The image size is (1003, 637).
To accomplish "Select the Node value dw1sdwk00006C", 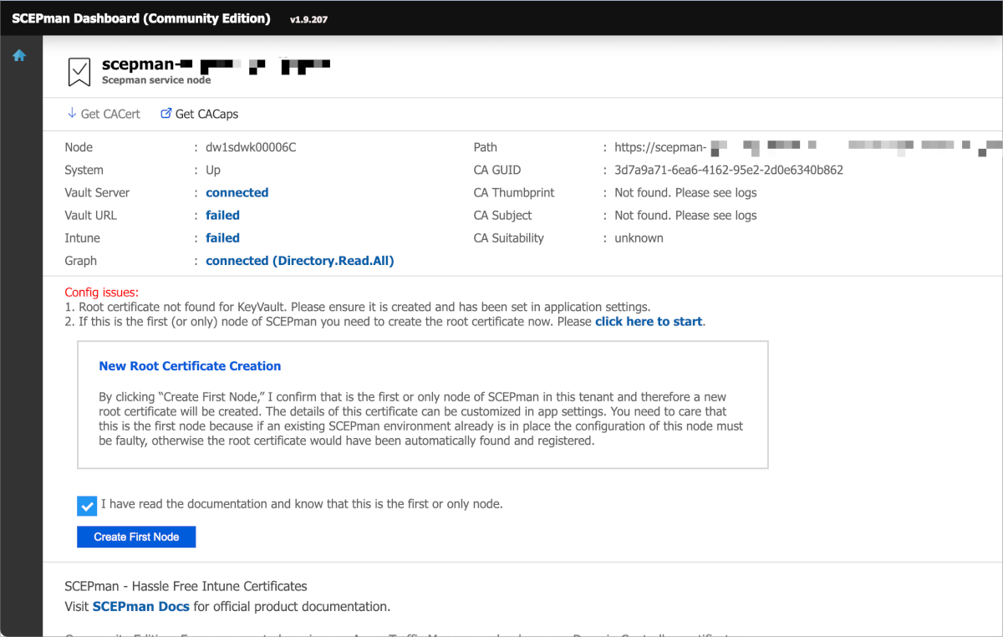I will click(251, 147).
